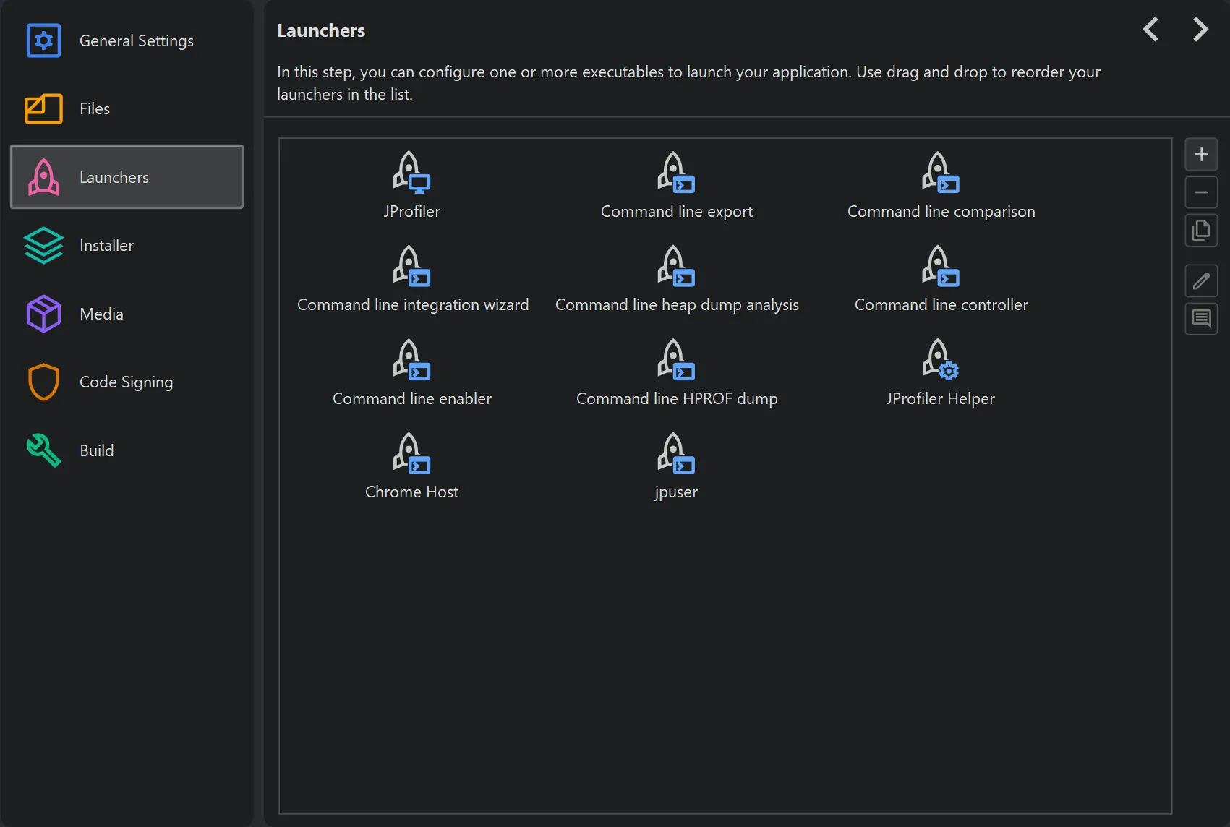Select Command line export launcher

pyautogui.click(x=675, y=173)
